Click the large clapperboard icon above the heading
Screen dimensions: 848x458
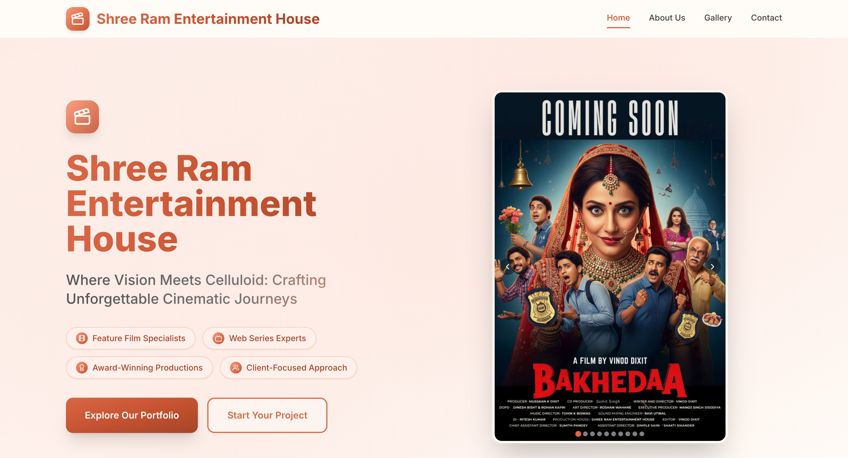pos(82,117)
